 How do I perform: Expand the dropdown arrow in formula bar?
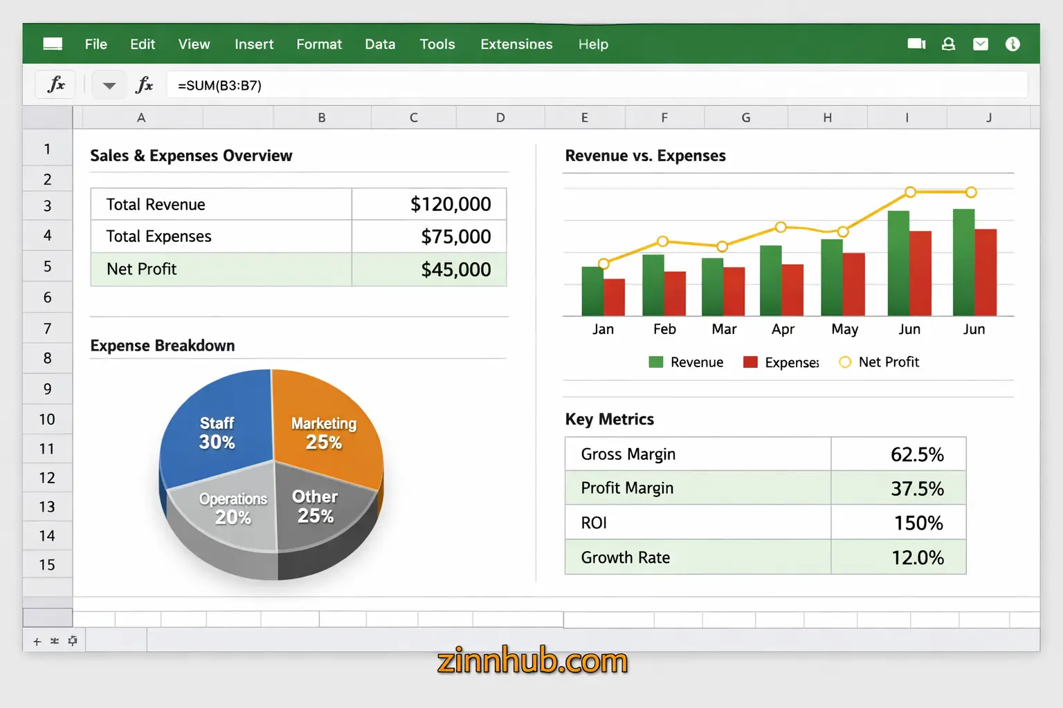pyautogui.click(x=109, y=86)
